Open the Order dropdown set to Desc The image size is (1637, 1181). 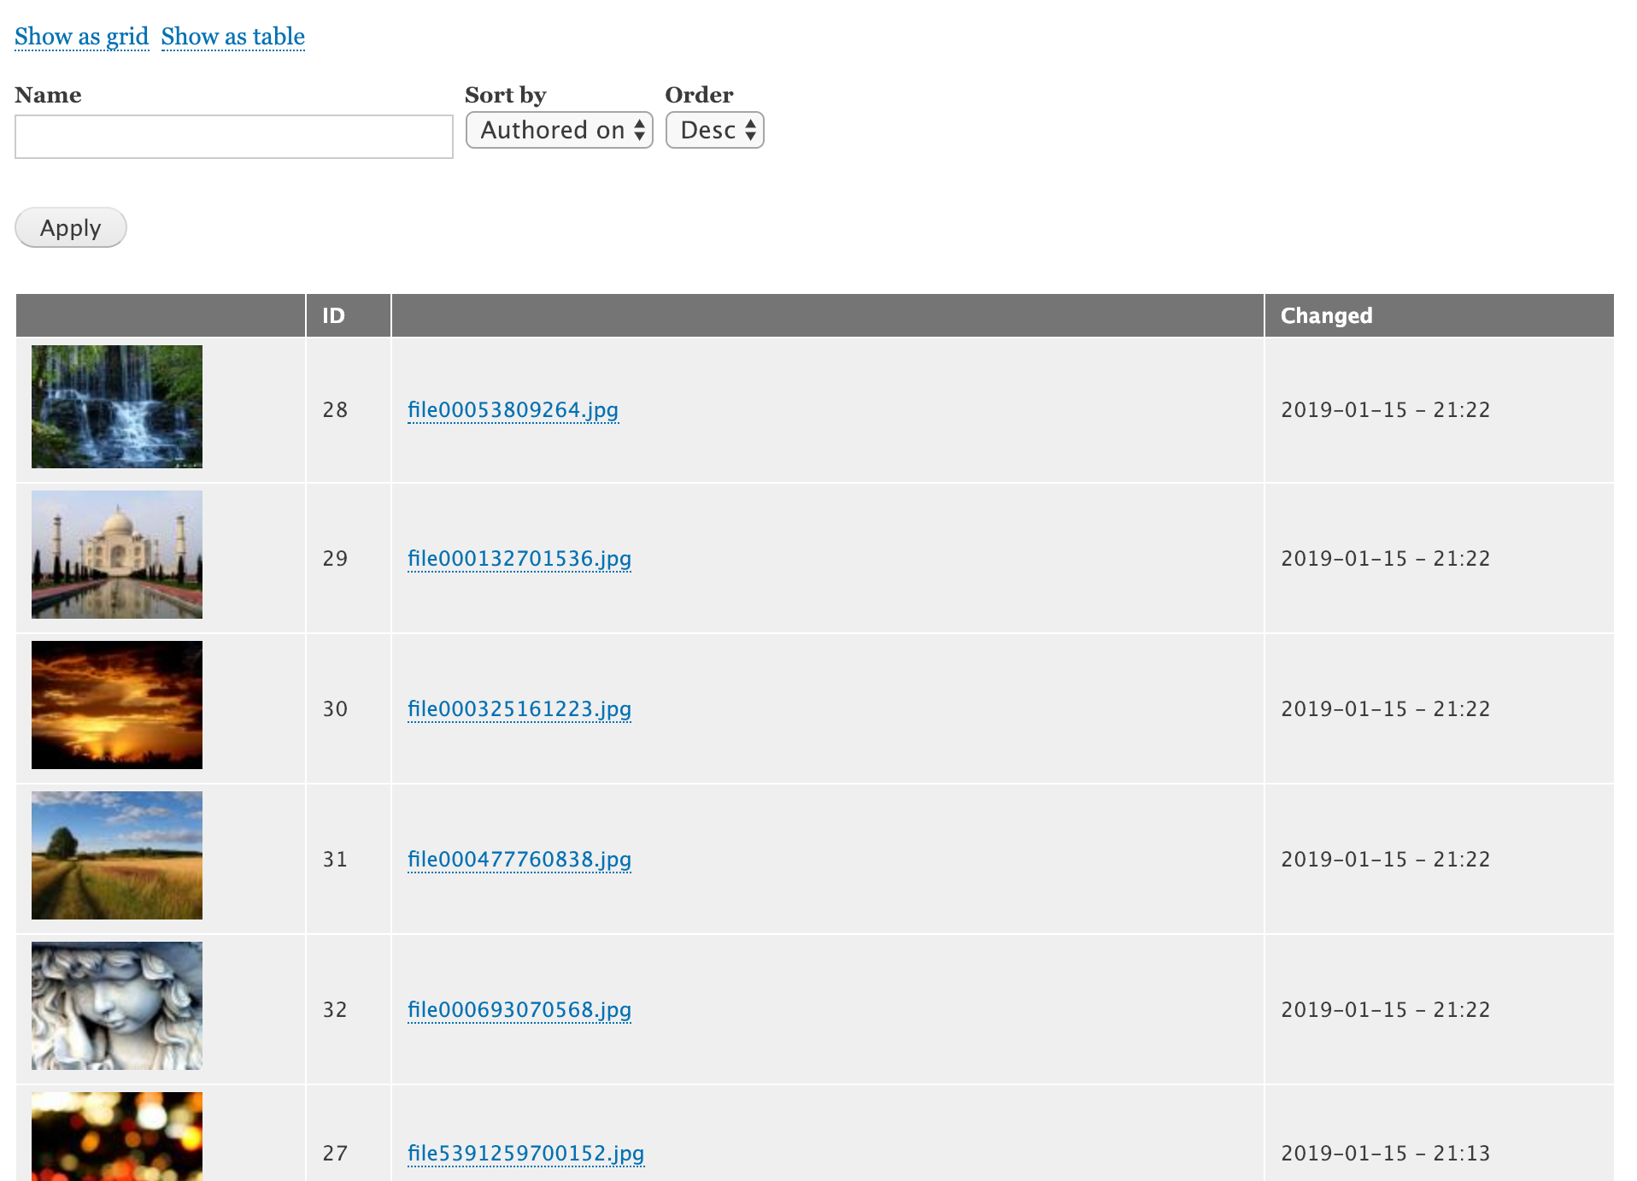click(x=714, y=130)
